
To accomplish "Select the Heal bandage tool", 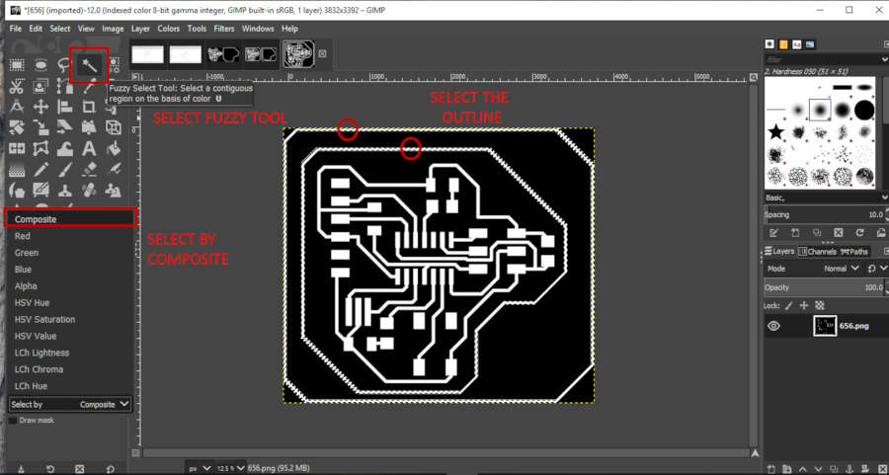I will pos(89,191).
